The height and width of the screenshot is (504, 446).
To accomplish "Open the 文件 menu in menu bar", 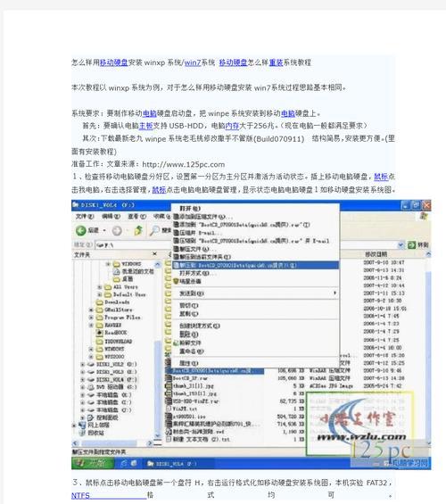I will (x=85, y=217).
